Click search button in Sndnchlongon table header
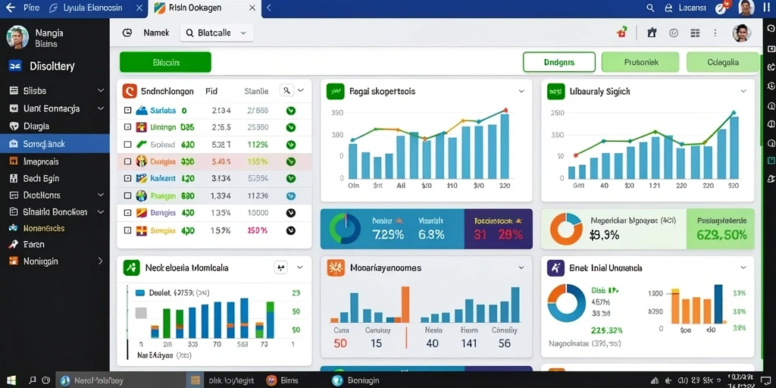 click(286, 91)
